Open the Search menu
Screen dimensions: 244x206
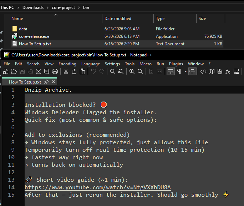tap(33, 64)
